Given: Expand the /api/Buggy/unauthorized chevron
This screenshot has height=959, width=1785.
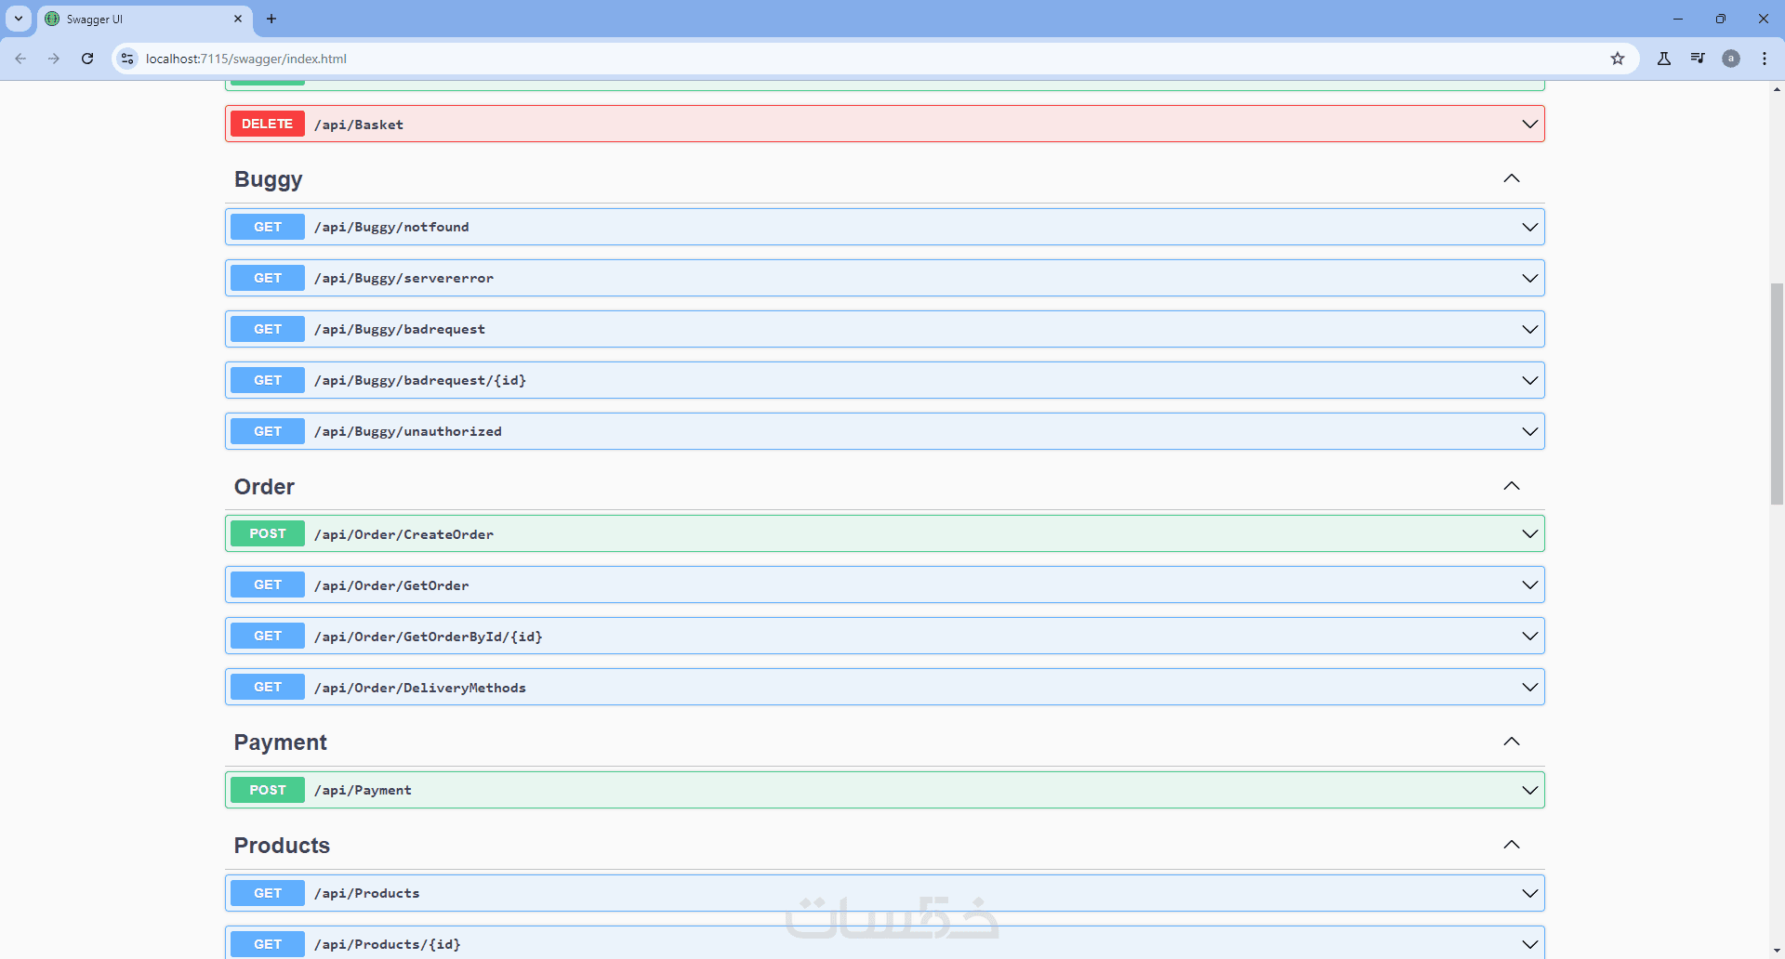Looking at the screenshot, I should point(1530,431).
